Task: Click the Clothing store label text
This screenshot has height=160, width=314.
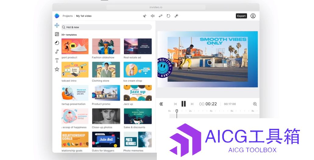Action: (x=101, y=81)
